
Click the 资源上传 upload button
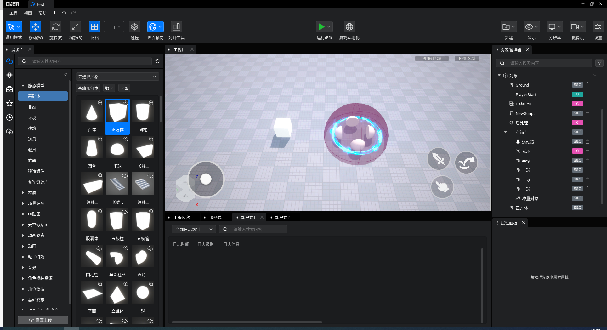pyautogui.click(x=43, y=320)
